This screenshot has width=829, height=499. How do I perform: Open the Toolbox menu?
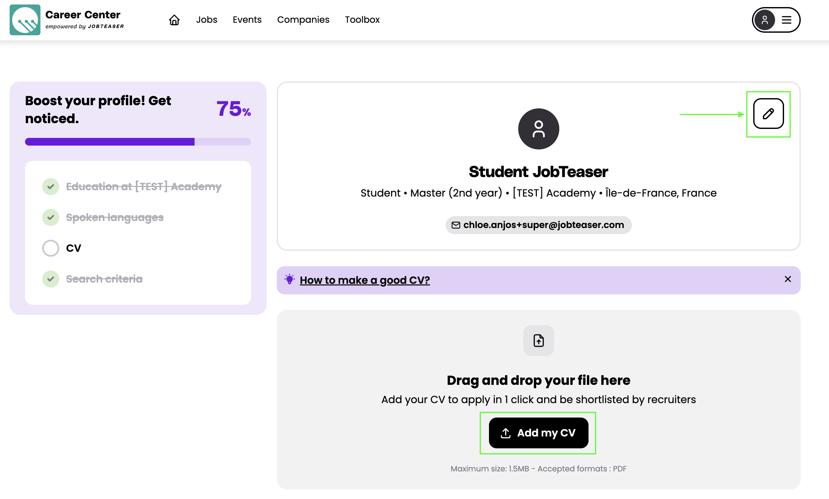tap(362, 20)
